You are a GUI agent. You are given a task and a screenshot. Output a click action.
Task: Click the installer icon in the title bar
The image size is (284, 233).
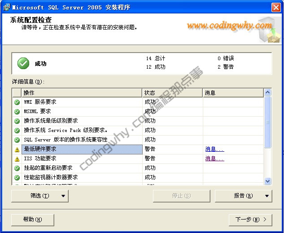[x=7, y=7]
